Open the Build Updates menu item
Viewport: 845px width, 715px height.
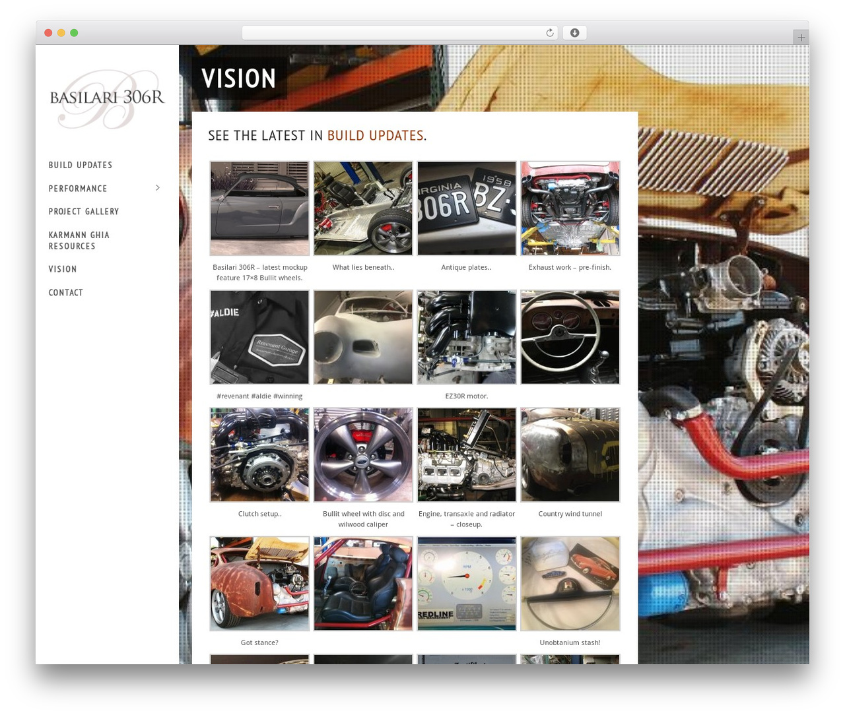81,165
